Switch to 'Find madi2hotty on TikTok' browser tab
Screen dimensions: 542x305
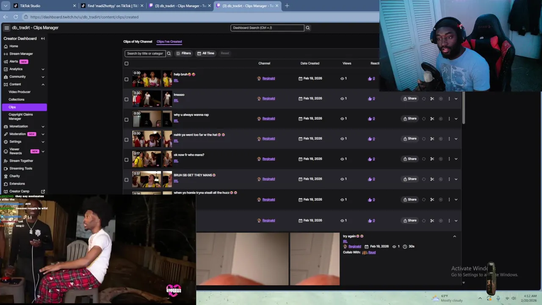(x=112, y=6)
